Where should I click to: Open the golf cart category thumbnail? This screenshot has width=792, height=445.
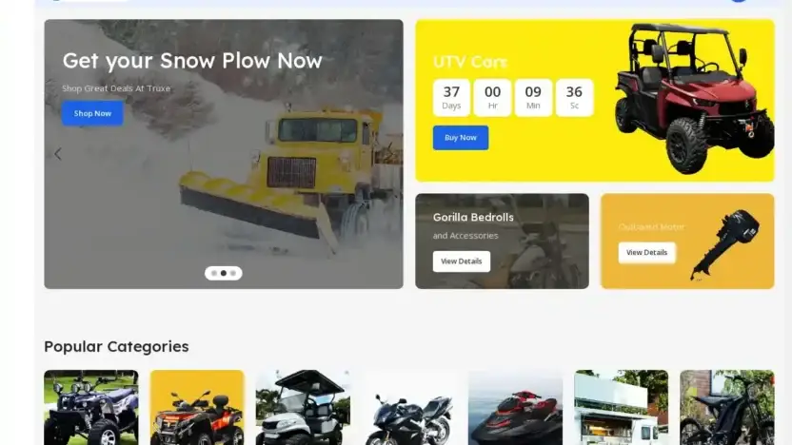point(303,407)
